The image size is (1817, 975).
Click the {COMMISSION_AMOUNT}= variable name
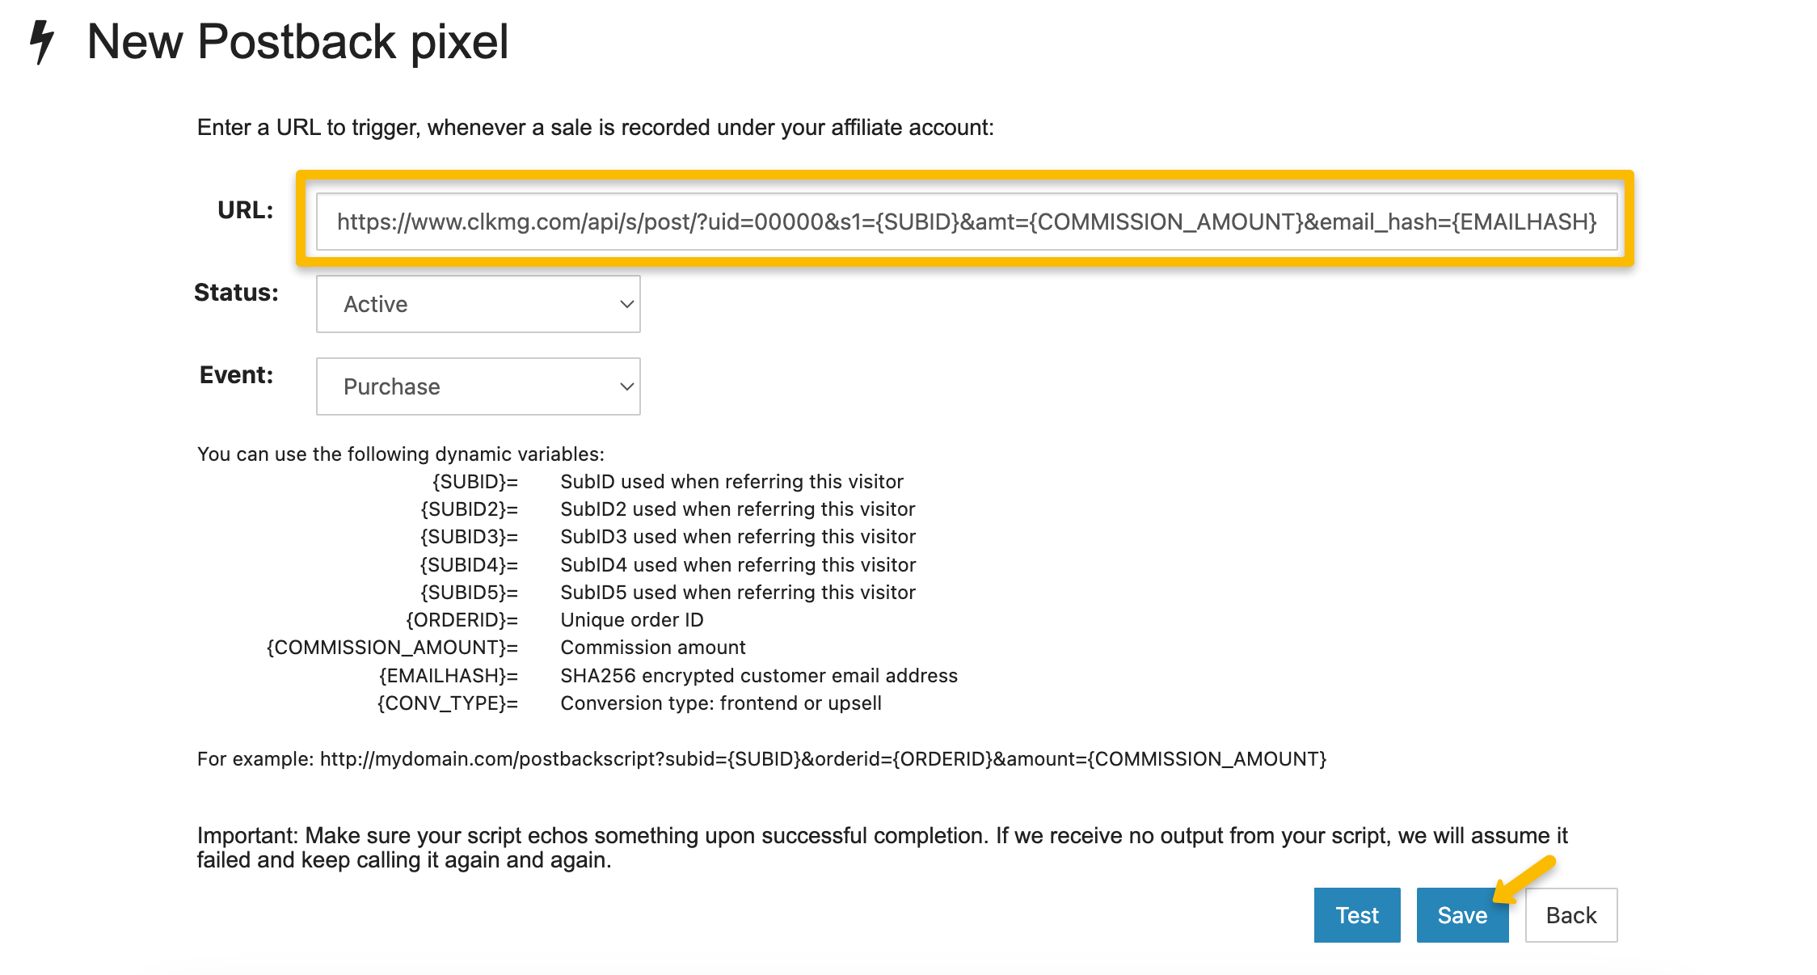click(392, 648)
